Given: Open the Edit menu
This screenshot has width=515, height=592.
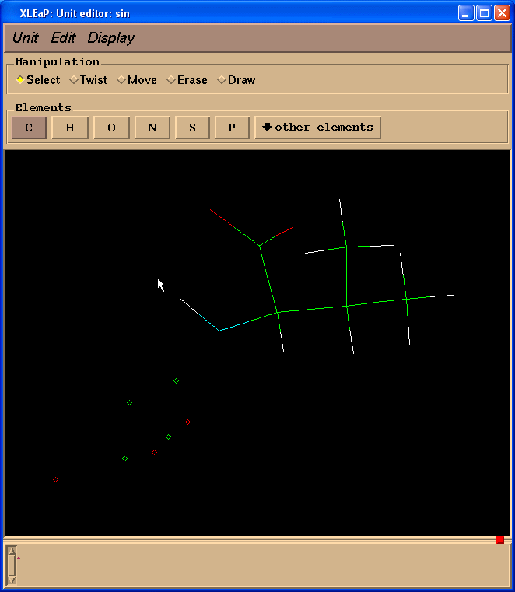Looking at the screenshot, I should click(x=63, y=38).
